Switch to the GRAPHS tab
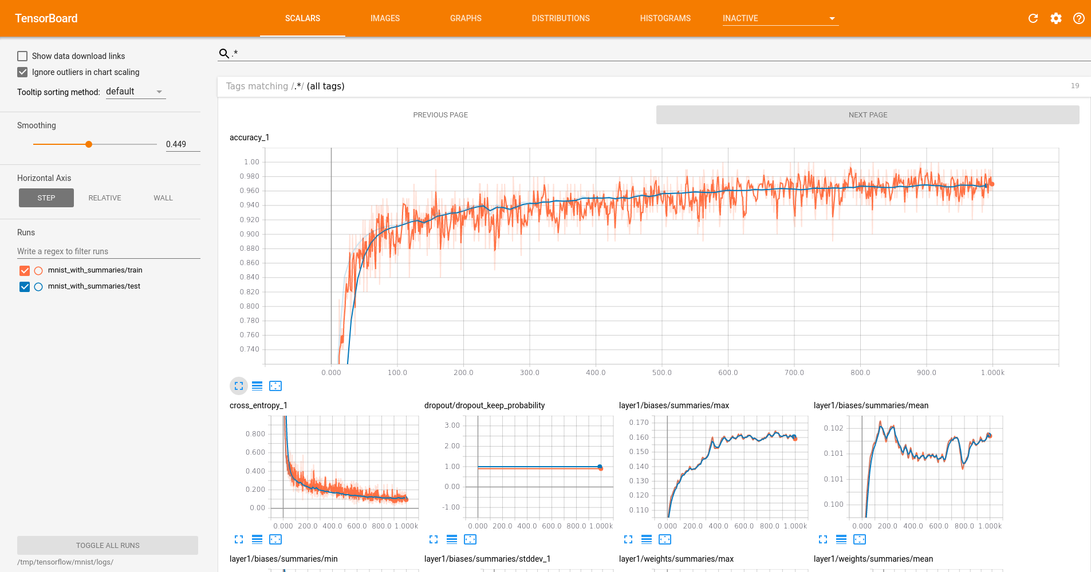The image size is (1091, 572). pyautogui.click(x=466, y=18)
